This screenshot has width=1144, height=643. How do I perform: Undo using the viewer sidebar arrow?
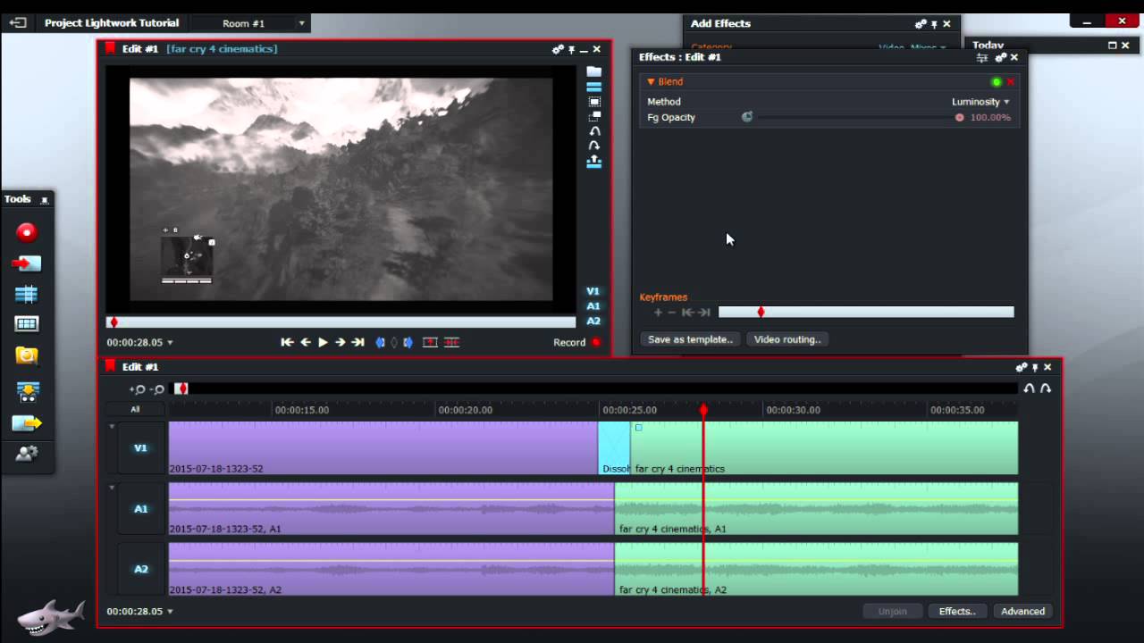pyautogui.click(x=594, y=131)
